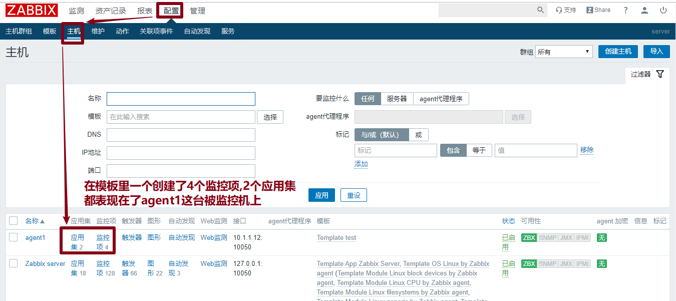The image size is (676, 301).
Task: Open the user profile icon
Action: click(x=644, y=10)
